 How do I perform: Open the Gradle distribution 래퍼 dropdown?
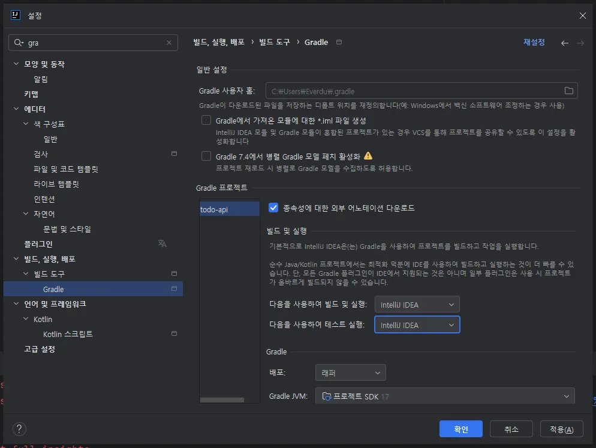[350, 372]
